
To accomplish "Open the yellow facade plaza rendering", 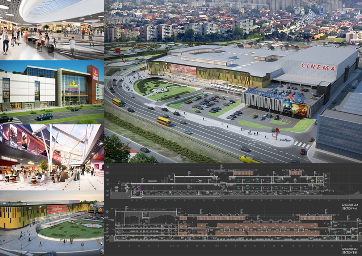I will click(52, 223).
